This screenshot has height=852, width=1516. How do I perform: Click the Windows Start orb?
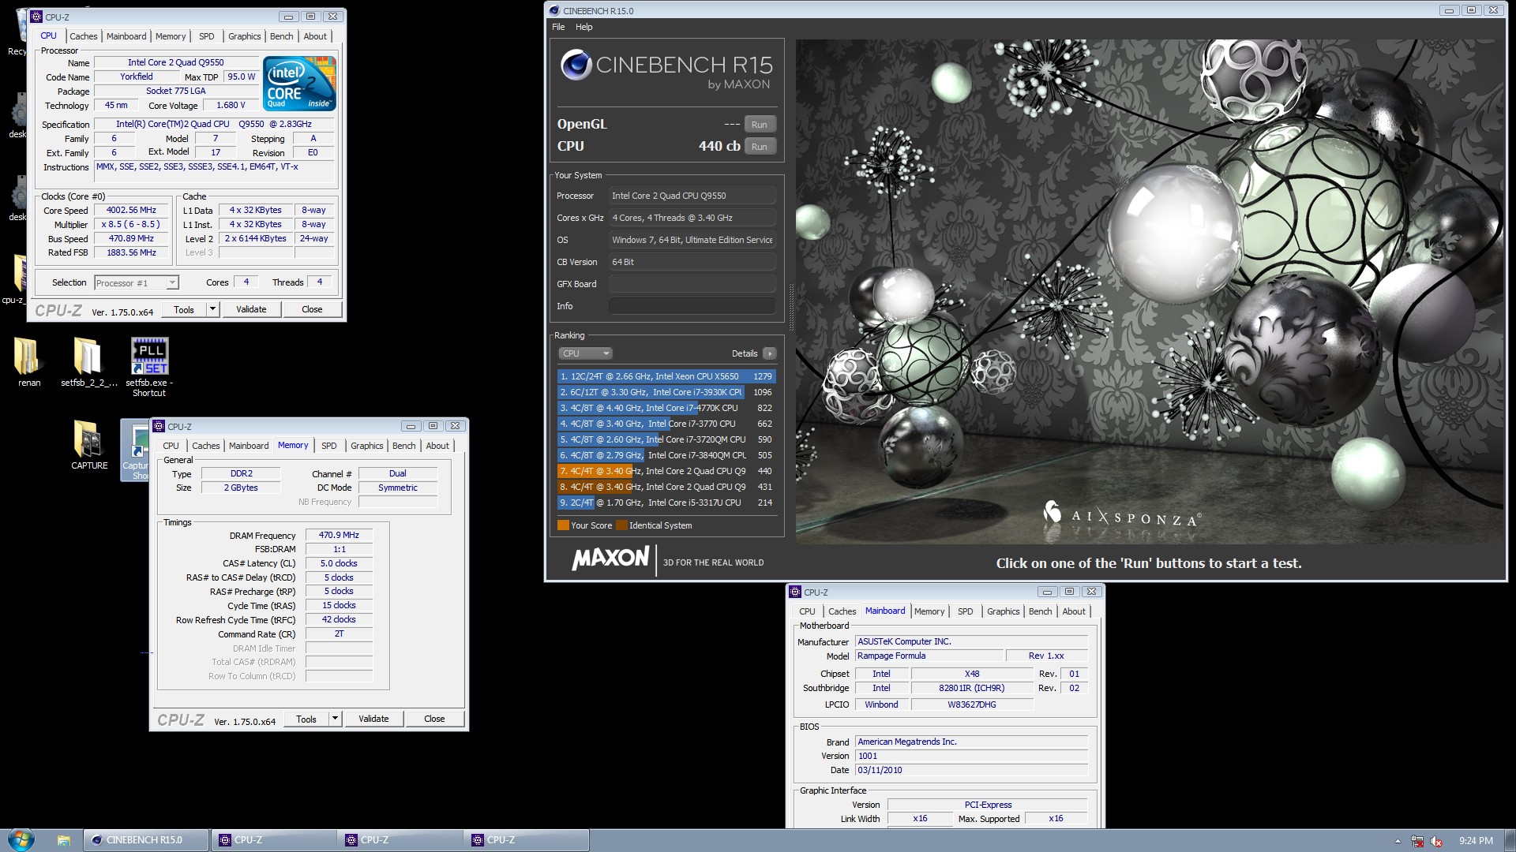click(x=21, y=839)
